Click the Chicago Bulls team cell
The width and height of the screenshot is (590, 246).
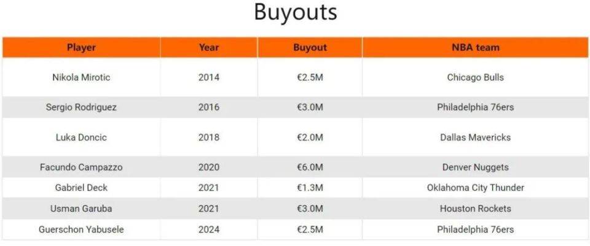[x=475, y=77]
